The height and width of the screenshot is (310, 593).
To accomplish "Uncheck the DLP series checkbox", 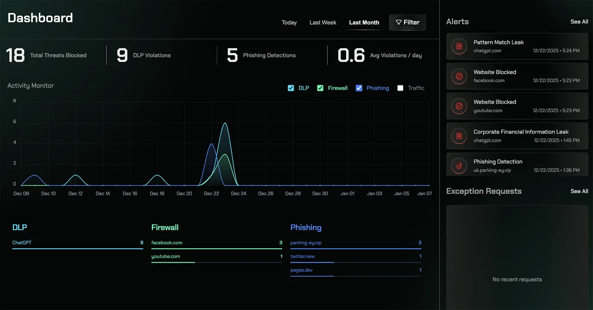I will coord(291,88).
